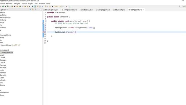
Task: Collapse the main method fold on line 5
Action: [46, 21]
